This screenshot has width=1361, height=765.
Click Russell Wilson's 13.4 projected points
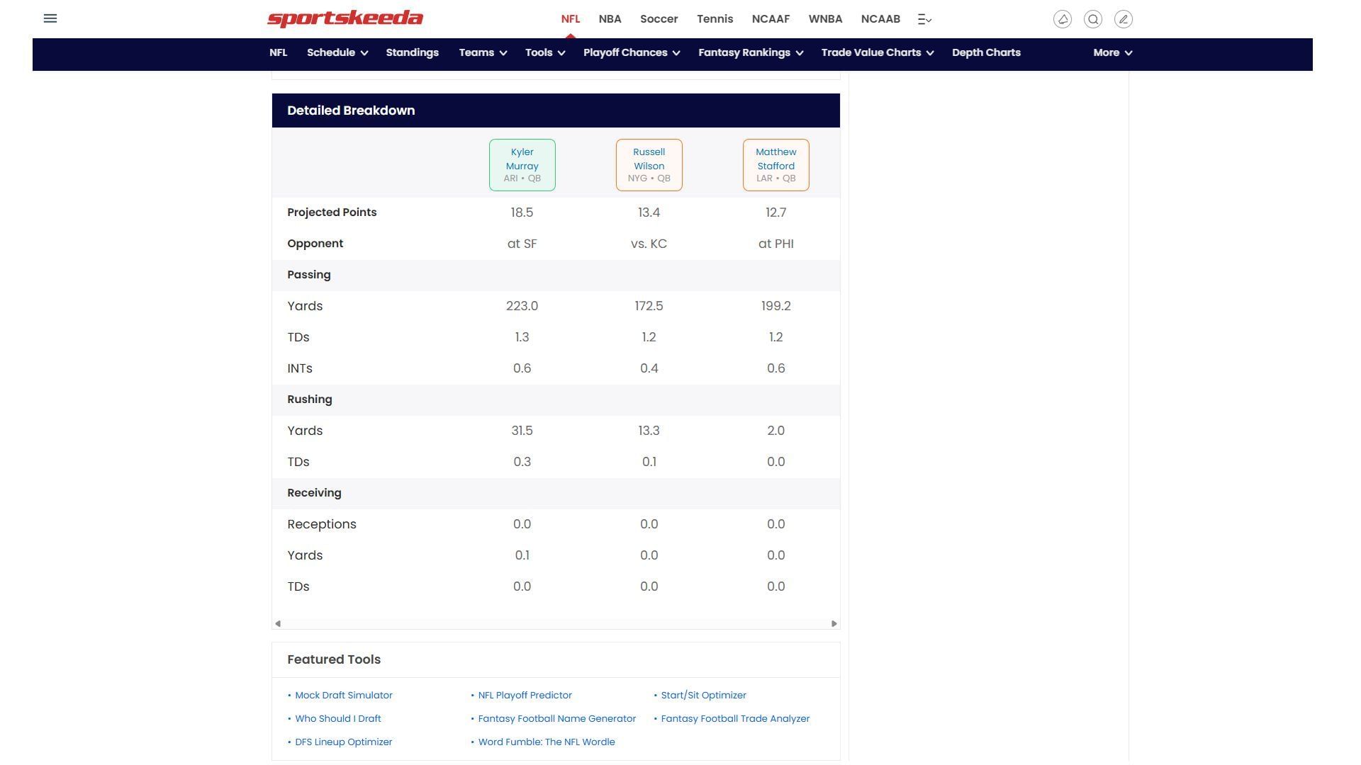[x=649, y=212]
